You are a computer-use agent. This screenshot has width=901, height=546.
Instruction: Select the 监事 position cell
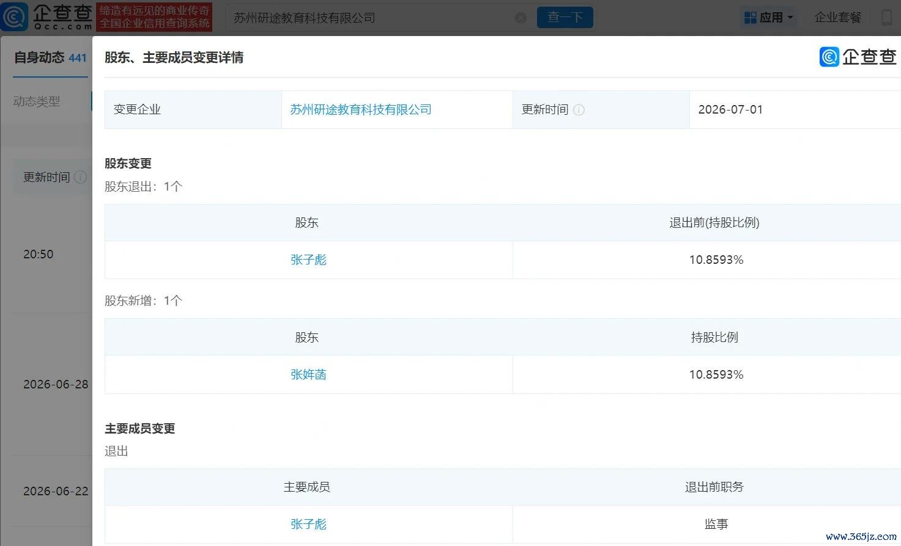[x=716, y=524]
